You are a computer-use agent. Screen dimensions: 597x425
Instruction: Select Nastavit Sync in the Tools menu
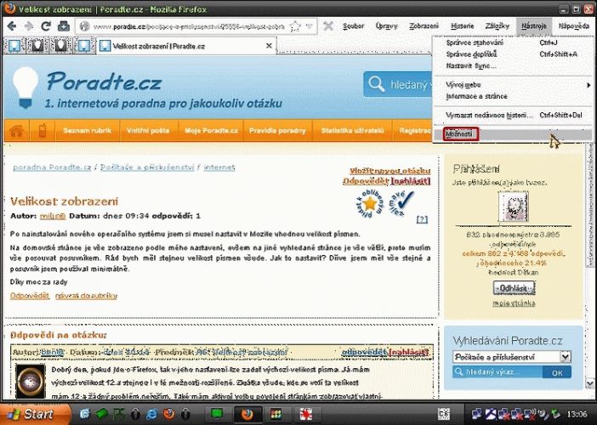tap(513, 65)
